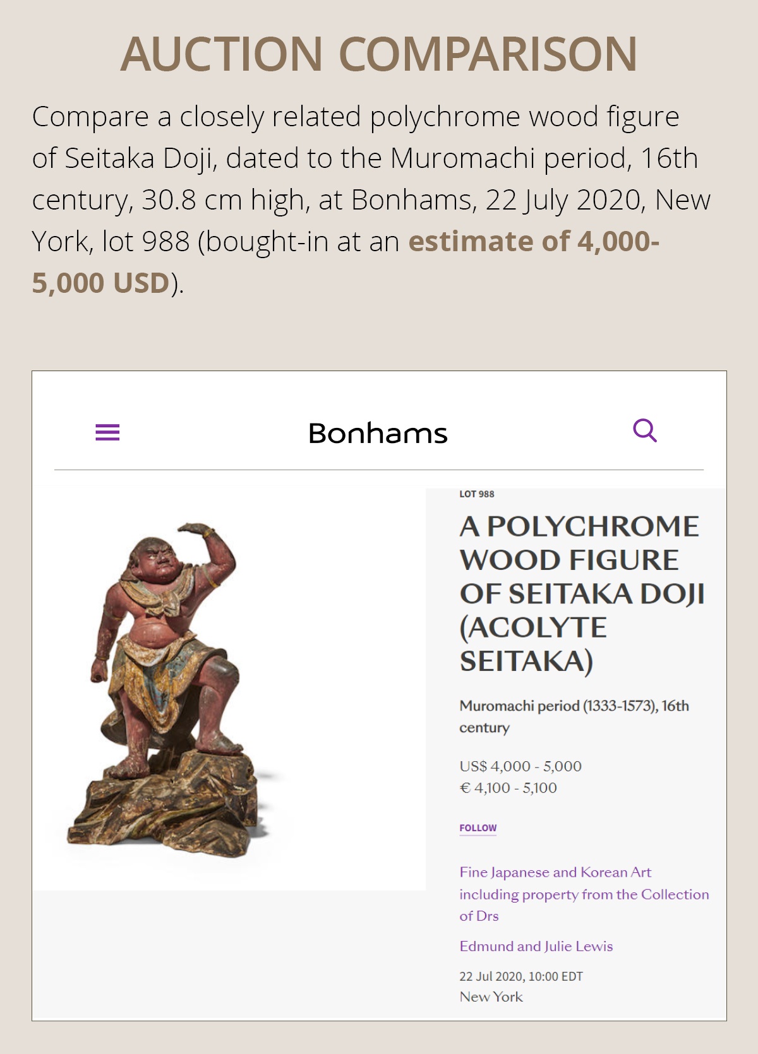
Task: Click the raised hand of the figure
Action: click(x=197, y=529)
